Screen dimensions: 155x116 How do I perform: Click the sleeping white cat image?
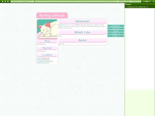tap(47, 29)
